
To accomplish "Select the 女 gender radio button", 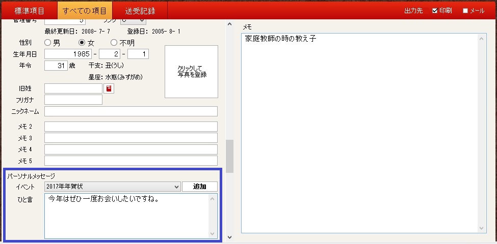I will click(81, 43).
